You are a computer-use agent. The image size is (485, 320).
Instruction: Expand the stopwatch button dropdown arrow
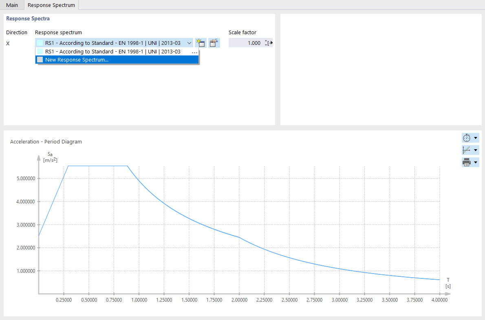475,138
